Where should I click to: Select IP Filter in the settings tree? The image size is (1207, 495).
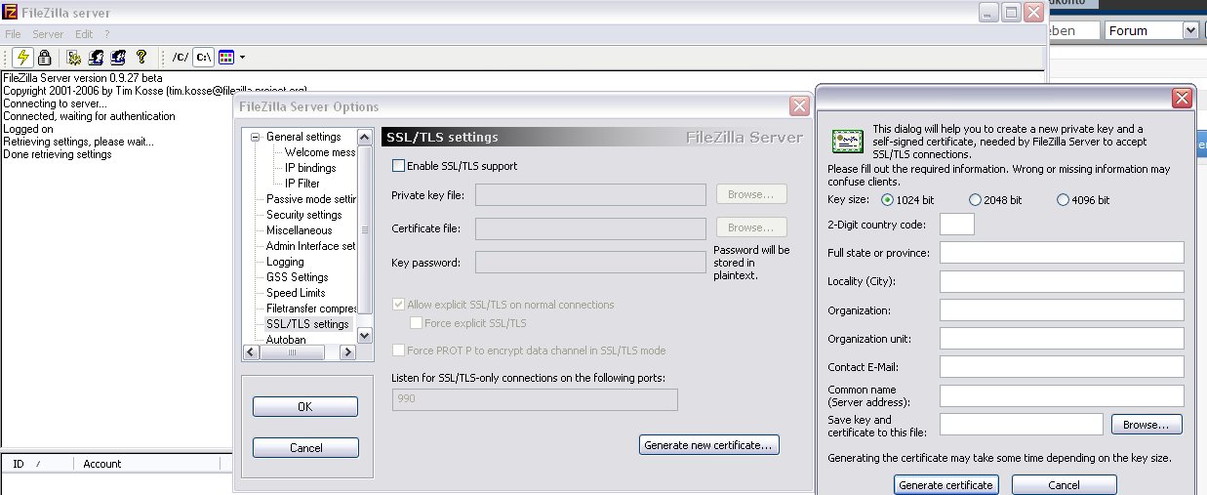tap(302, 184)
